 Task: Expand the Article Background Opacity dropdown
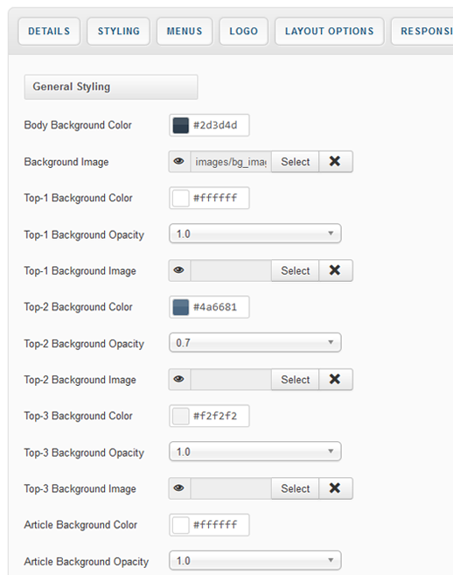[255, 560]
